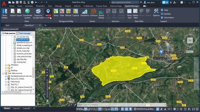This screenshot has height=112, width=200.
Task: Click the Updates link in Support panel
Action: (166, 14)
